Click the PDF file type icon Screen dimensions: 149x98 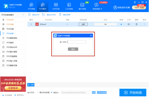[x=37, y=24]
